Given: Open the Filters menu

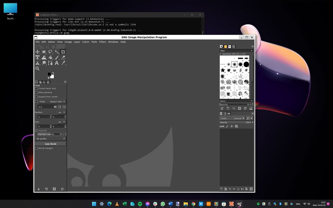Looking at the screenshot, I should pyautogui.click(x=102, y=42).
